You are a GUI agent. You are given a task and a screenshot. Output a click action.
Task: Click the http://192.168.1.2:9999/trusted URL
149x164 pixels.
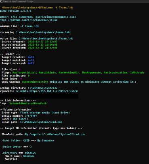click(54, 91)
